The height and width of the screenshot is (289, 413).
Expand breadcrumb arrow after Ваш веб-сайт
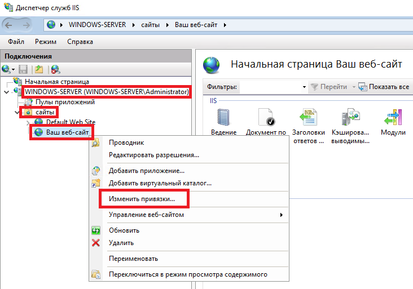[225, 25]
